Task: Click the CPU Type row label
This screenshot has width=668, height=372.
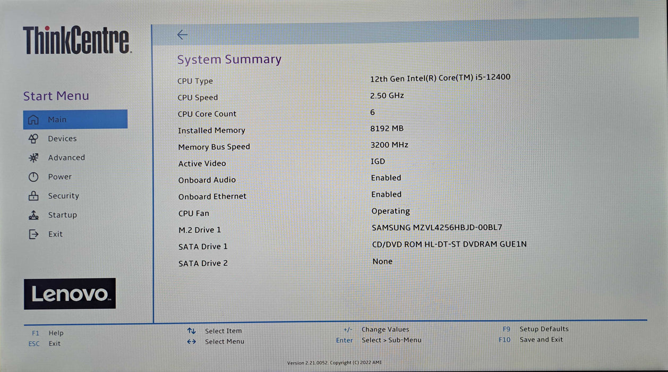Action: pyautogui.click(x=195, y=81)
